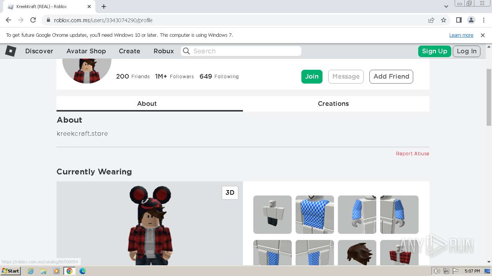Open the Avatar Shop menu item
Screen dimensions: 492x276
click(x=86, y=51)
